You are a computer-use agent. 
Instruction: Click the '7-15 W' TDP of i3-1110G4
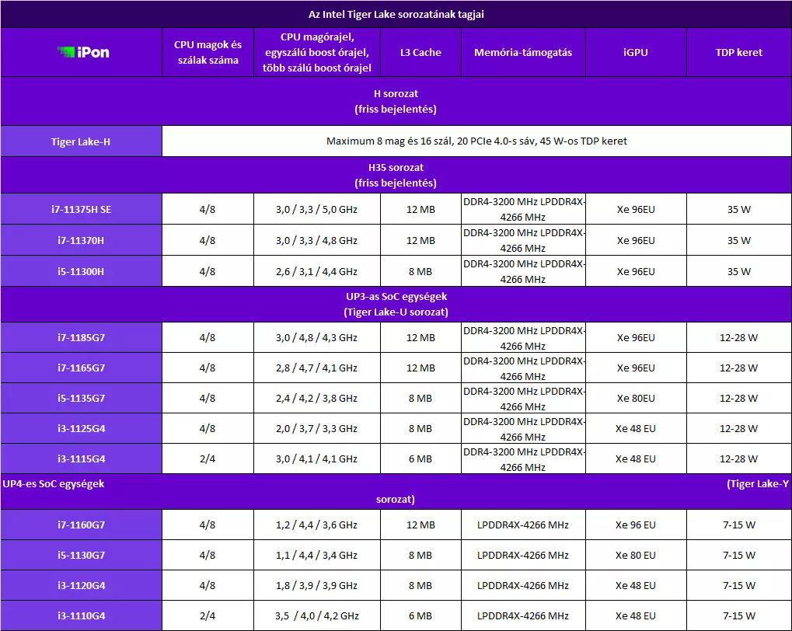click(x=738, y=615)
